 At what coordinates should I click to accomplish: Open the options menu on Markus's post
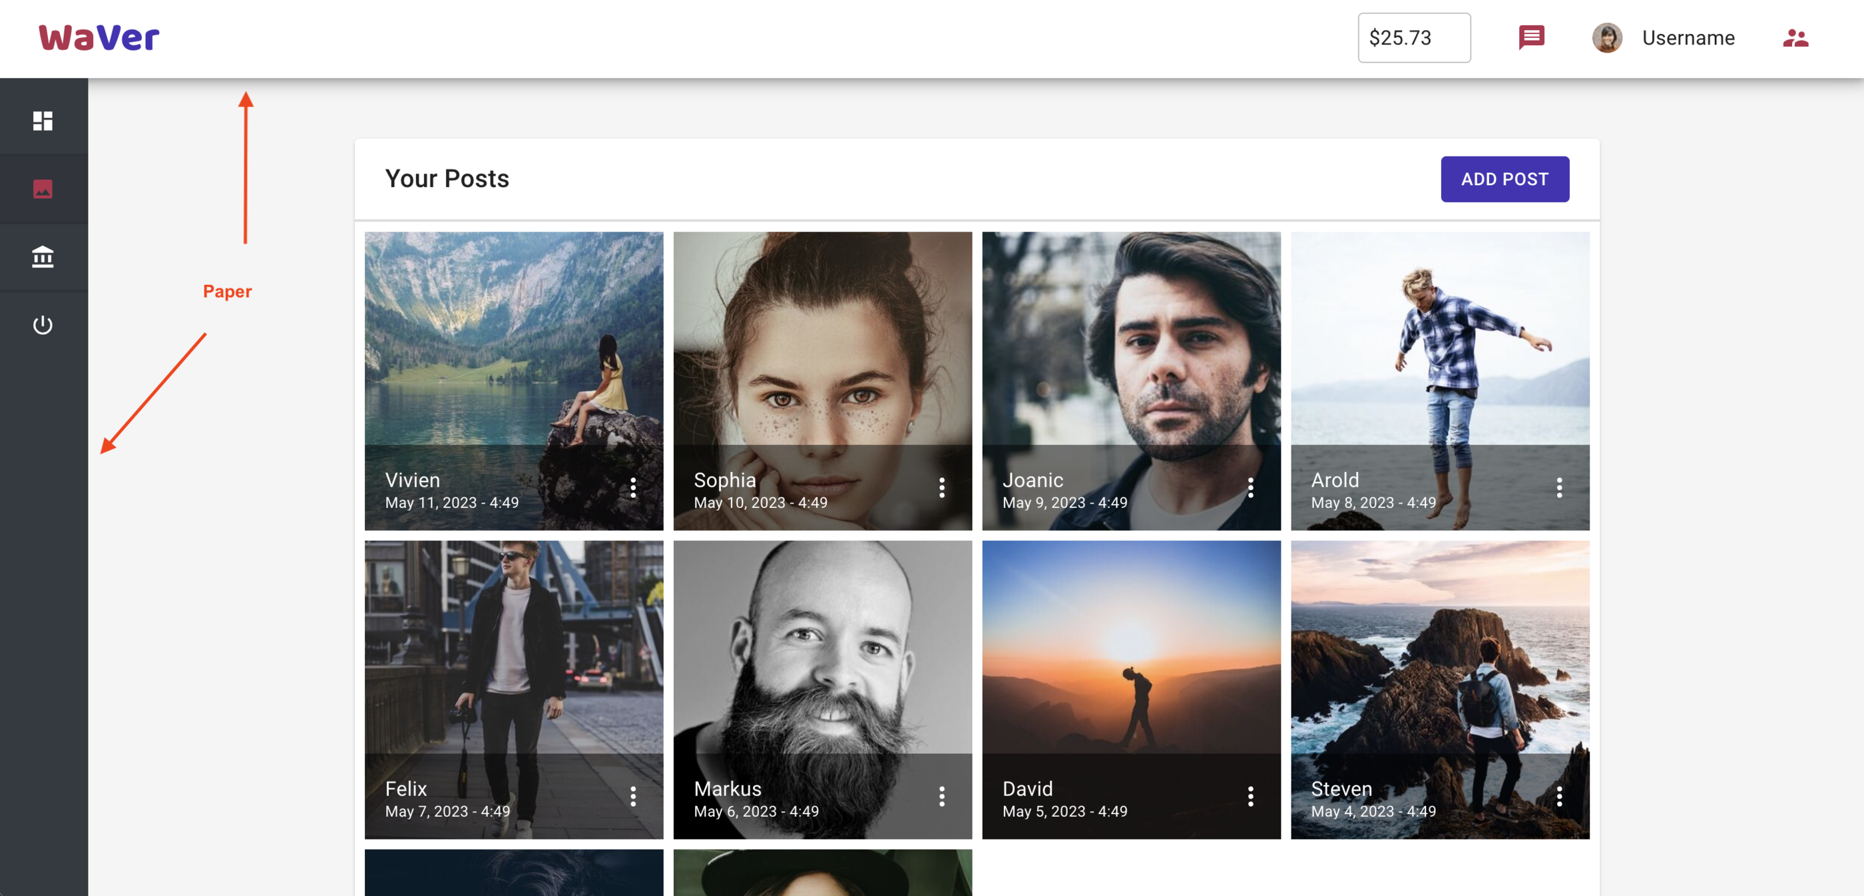coord(941,797)
